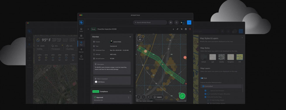
Task: Click the download icon in the plan toolbar
Action: tap(173, 29)
